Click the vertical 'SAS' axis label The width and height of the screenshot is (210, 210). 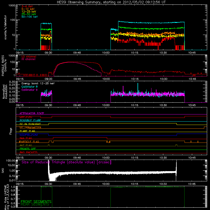point(3,171)
